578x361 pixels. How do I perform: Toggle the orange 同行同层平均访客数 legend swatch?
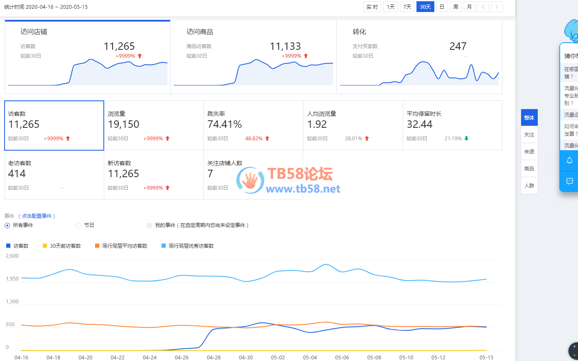(x=97, y=246)
